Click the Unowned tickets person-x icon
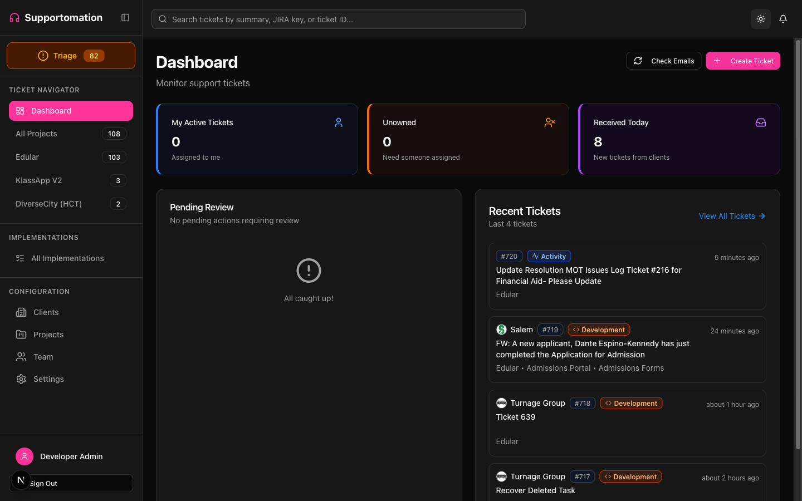The image size is (802, 501). tap(550, 122)
